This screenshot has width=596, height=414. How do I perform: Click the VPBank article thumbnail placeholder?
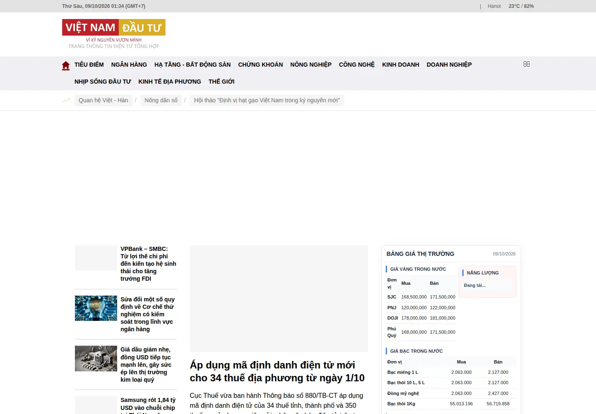(x=96, y=258)
